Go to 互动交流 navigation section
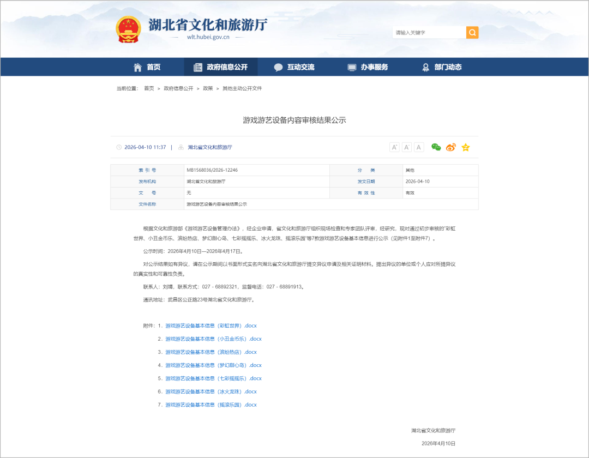Screen dimensions: 589x458 pyautogui.click(x=294, y=67)
